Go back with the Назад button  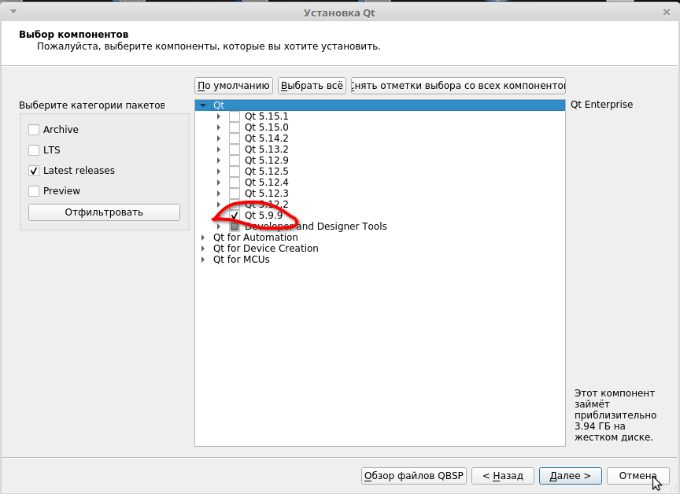503,476
